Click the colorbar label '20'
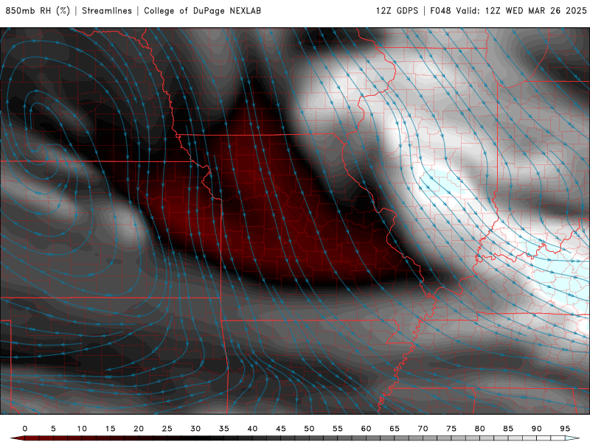 click(139, 429)
